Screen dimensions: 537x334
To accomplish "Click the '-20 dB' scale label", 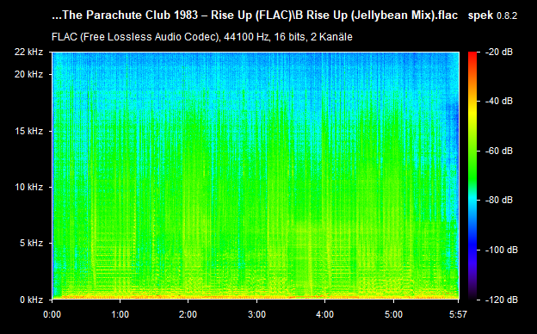I will (499, 52).
